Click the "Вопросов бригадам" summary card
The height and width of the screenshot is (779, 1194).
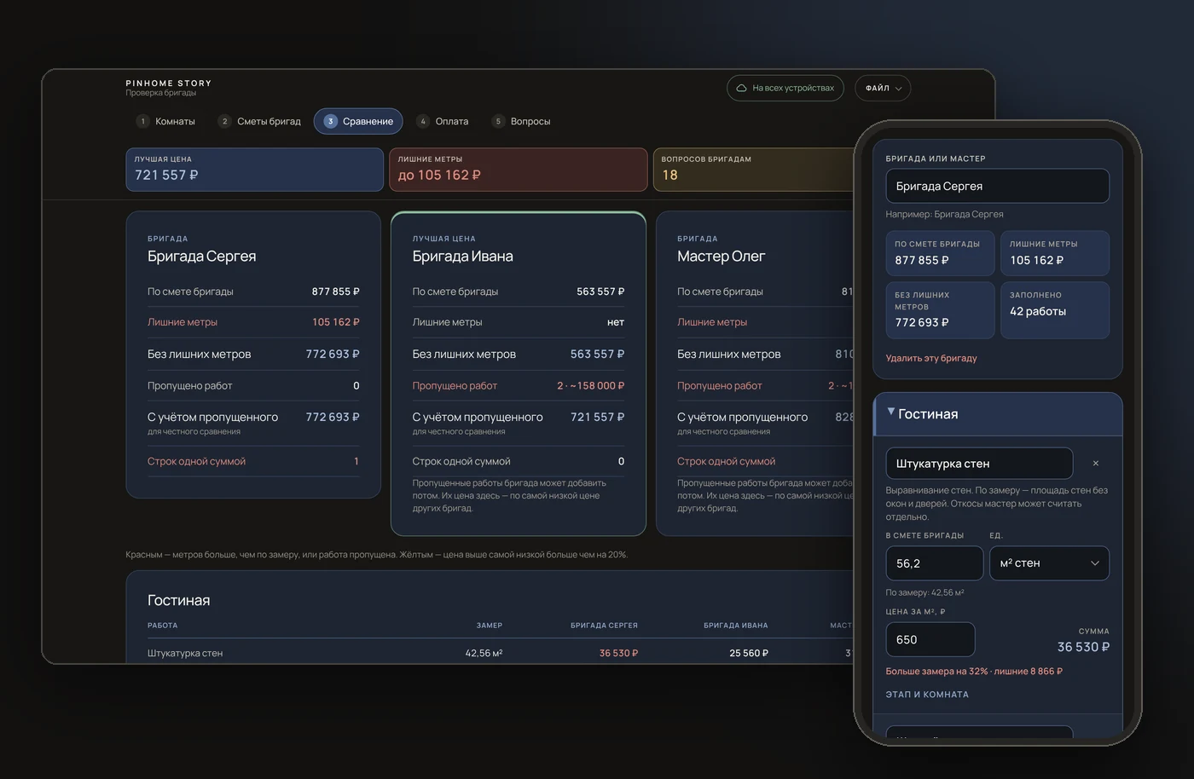point(753,170)
